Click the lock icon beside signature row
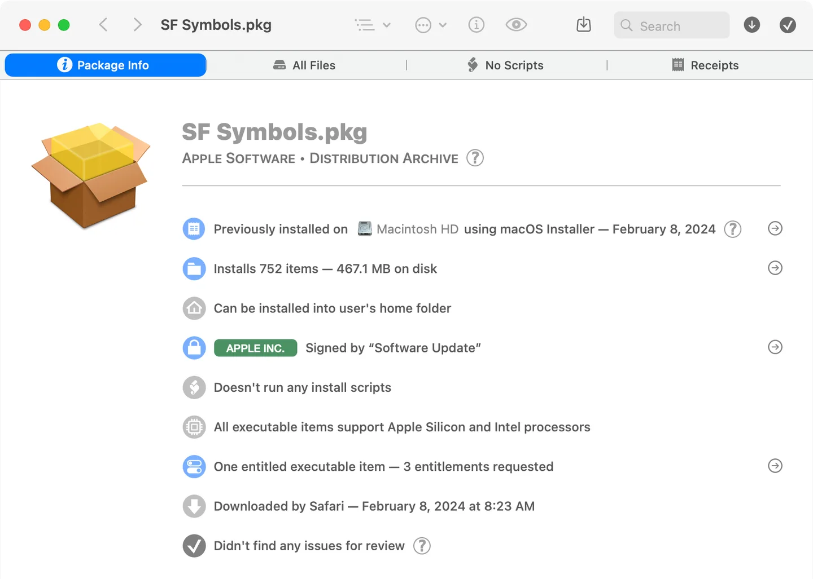 (x=194, y=347)
